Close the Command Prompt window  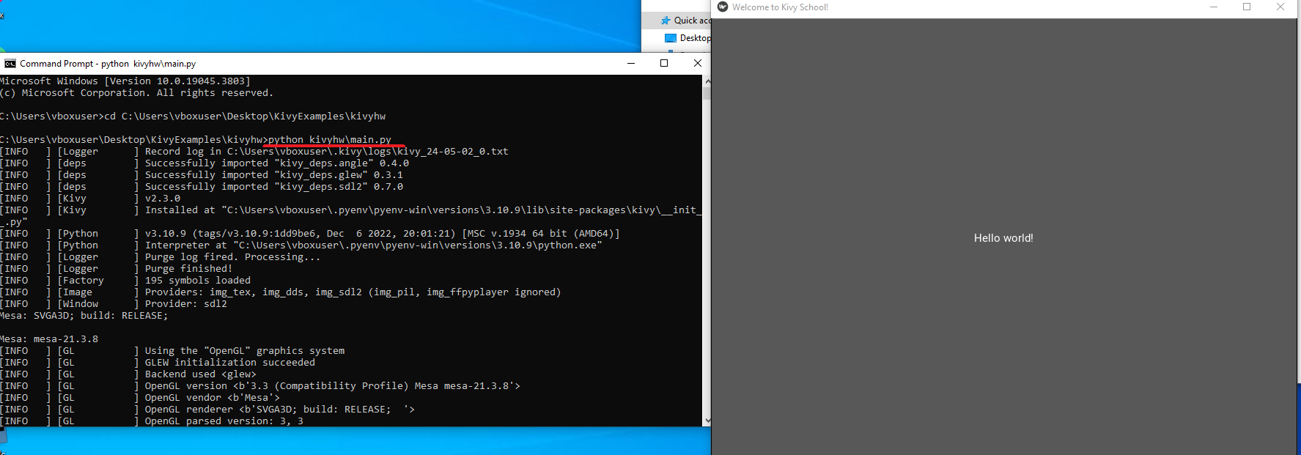[x=698, y=63]
